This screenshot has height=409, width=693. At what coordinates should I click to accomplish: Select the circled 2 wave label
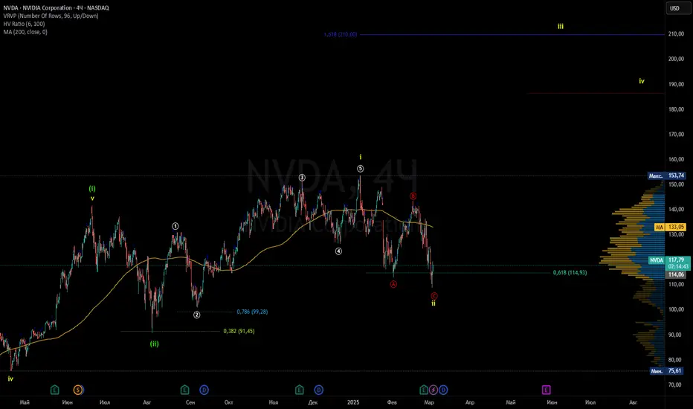[197, 315]
